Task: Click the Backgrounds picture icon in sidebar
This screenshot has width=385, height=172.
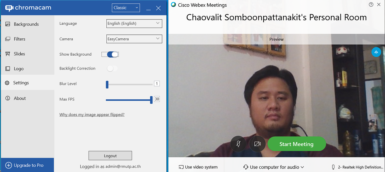Action: (x=8, y=24)
